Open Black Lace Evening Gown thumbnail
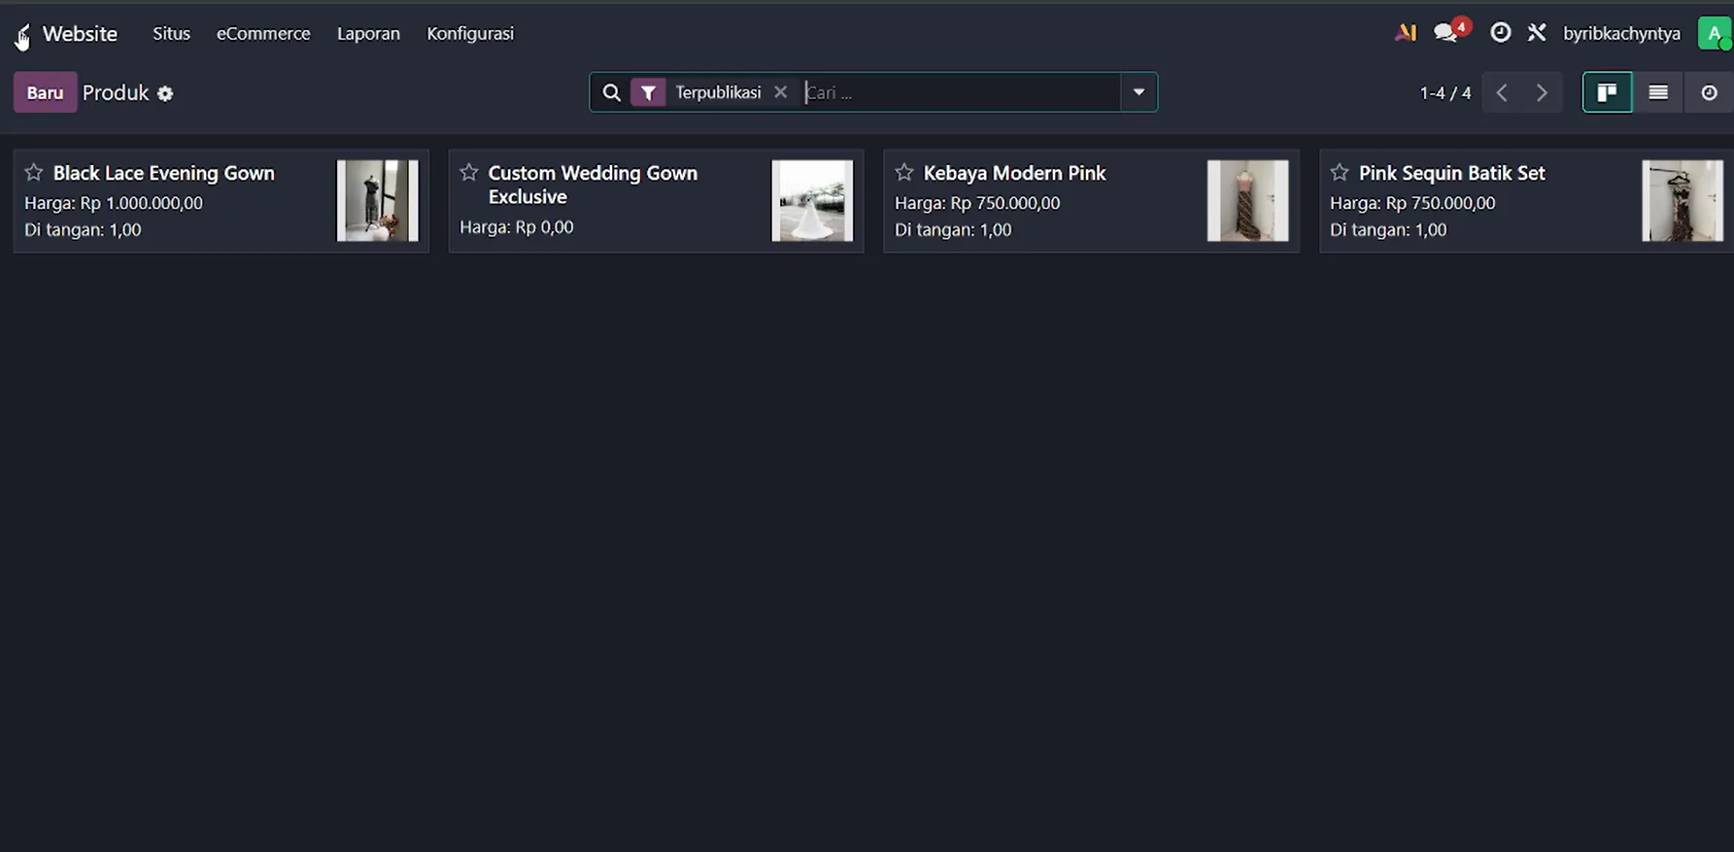The width and height of the screenshot is (1734, 852). 377,200
